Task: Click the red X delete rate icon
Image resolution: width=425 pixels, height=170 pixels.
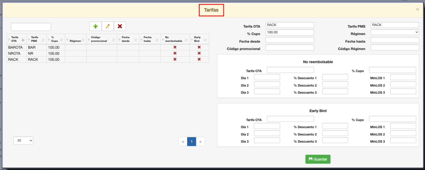Action: (120, 26)
